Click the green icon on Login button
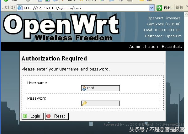This screenshot has height=134, width=188. click(25, 116)
